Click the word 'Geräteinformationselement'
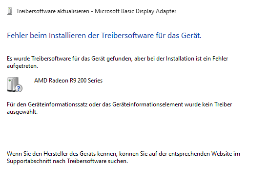The height and width of the screenshot is (185, 268). point(147,104)
